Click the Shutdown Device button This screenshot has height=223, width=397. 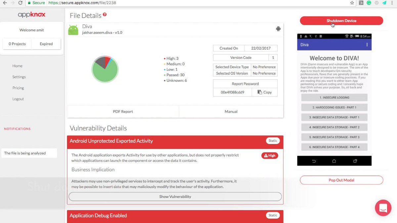[x=341, y=20]
